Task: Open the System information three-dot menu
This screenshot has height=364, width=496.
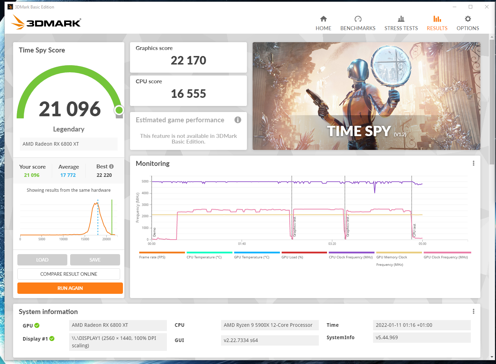Action: [473, 312]
